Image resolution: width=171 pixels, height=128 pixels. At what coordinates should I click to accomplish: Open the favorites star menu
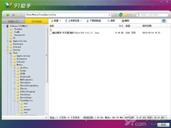point(127,15)
